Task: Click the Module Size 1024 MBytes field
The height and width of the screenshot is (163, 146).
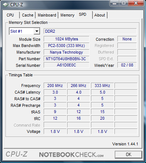Action: click(x=66, y=39)
